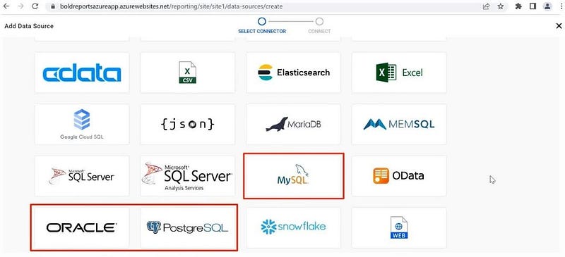Share this page from address bar

click(x=487, y=6)
